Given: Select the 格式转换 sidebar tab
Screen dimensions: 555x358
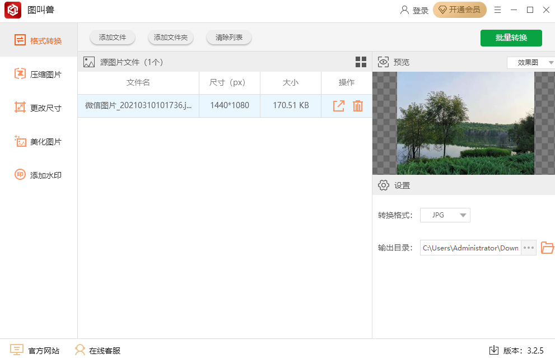Looking at the screenshot, I should (x=39, y=40).
